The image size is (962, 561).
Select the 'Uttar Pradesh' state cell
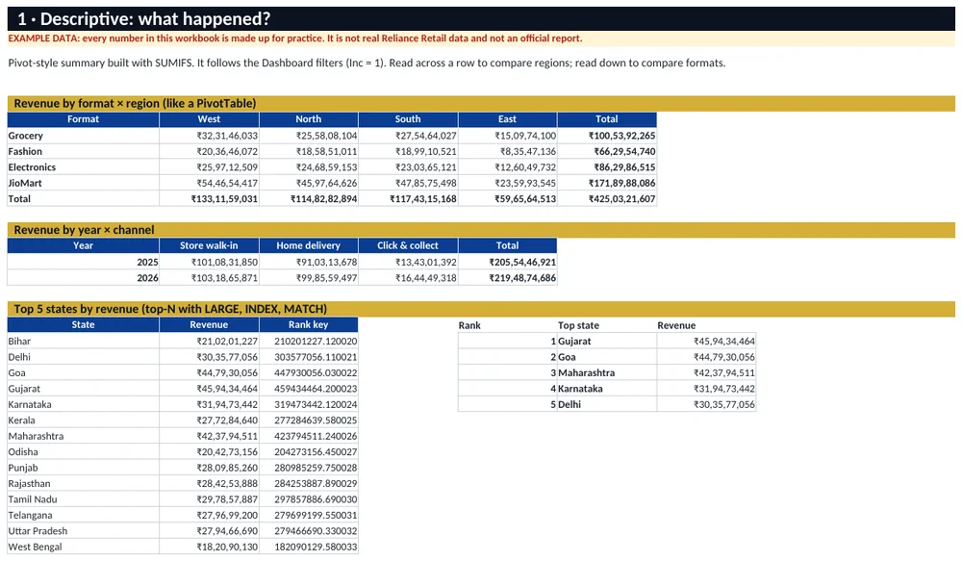[83, 531]
